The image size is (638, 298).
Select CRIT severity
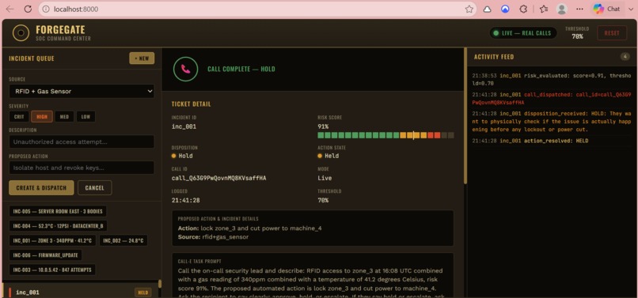pos(19,117)
